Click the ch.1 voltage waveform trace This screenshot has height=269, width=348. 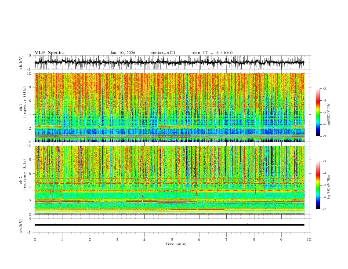pos(169,62)
